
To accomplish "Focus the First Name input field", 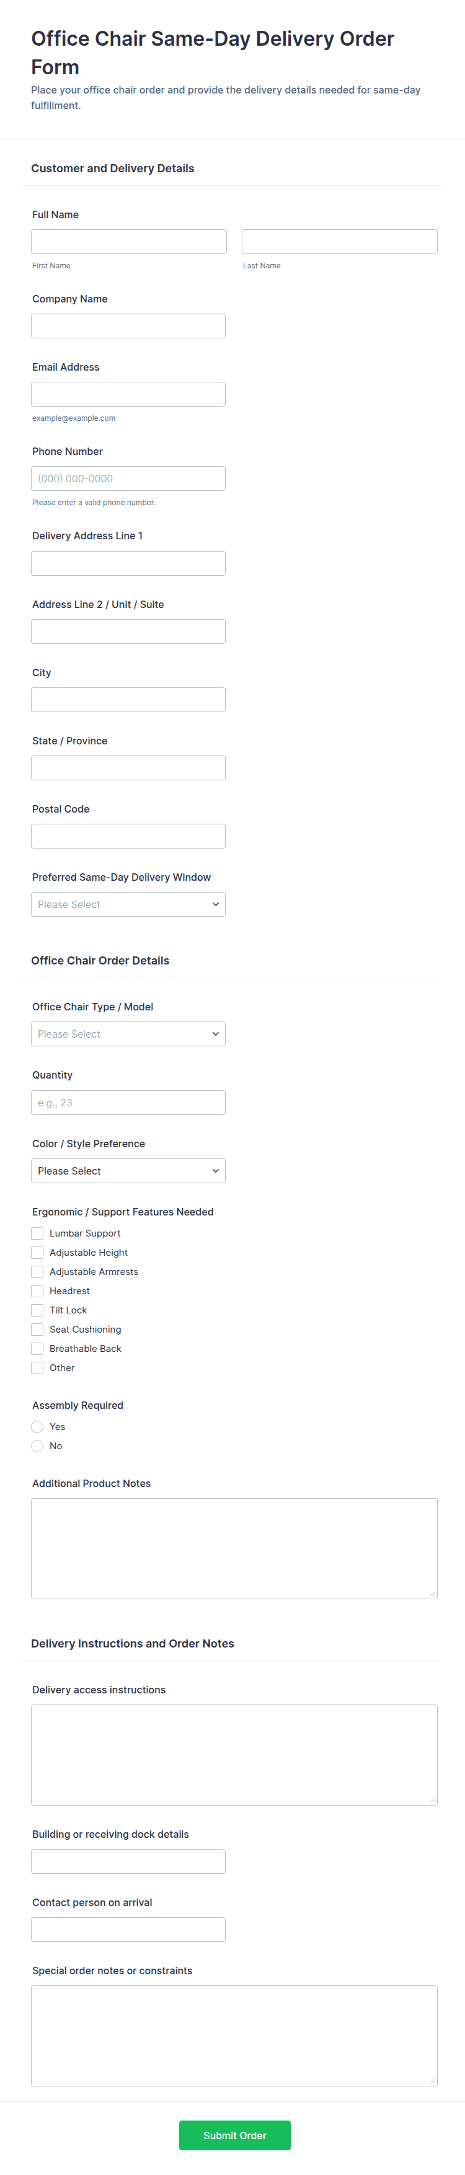I will click(x=129, y=242).
